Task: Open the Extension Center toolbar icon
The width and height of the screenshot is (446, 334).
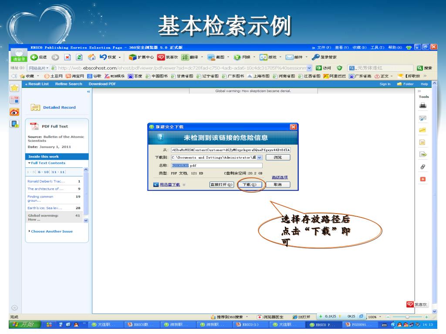Action: [x=132, y=57]
